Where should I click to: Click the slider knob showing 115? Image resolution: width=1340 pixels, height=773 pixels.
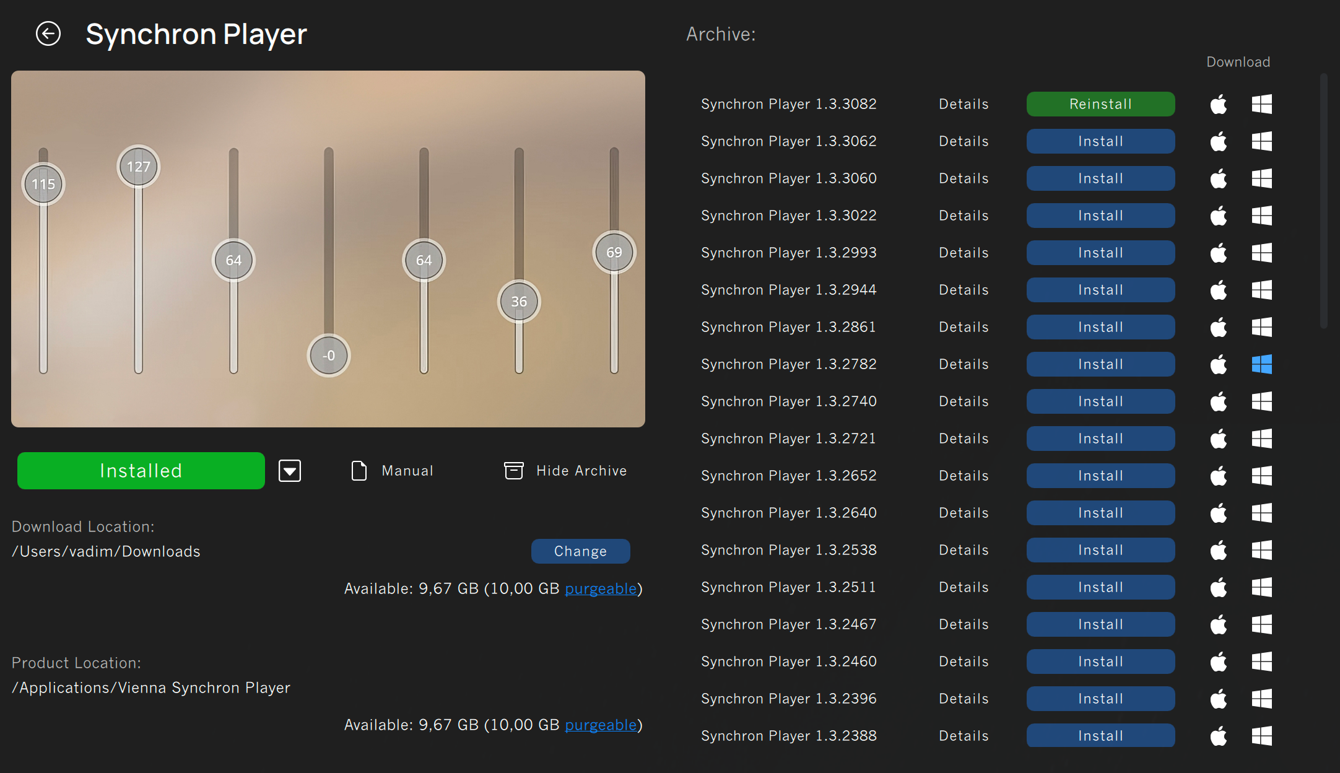pyautogui.click(x=43, y=184)
